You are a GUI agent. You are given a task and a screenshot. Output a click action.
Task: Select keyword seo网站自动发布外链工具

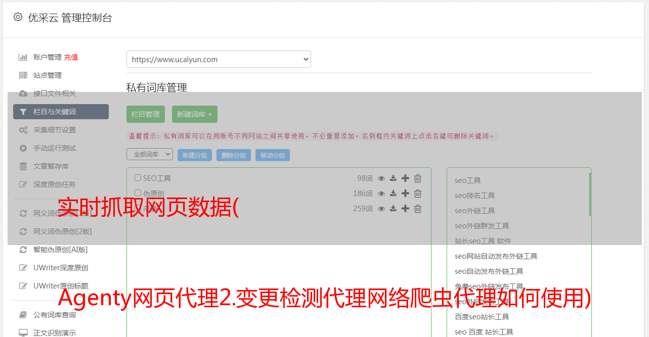tap(496, 256)
